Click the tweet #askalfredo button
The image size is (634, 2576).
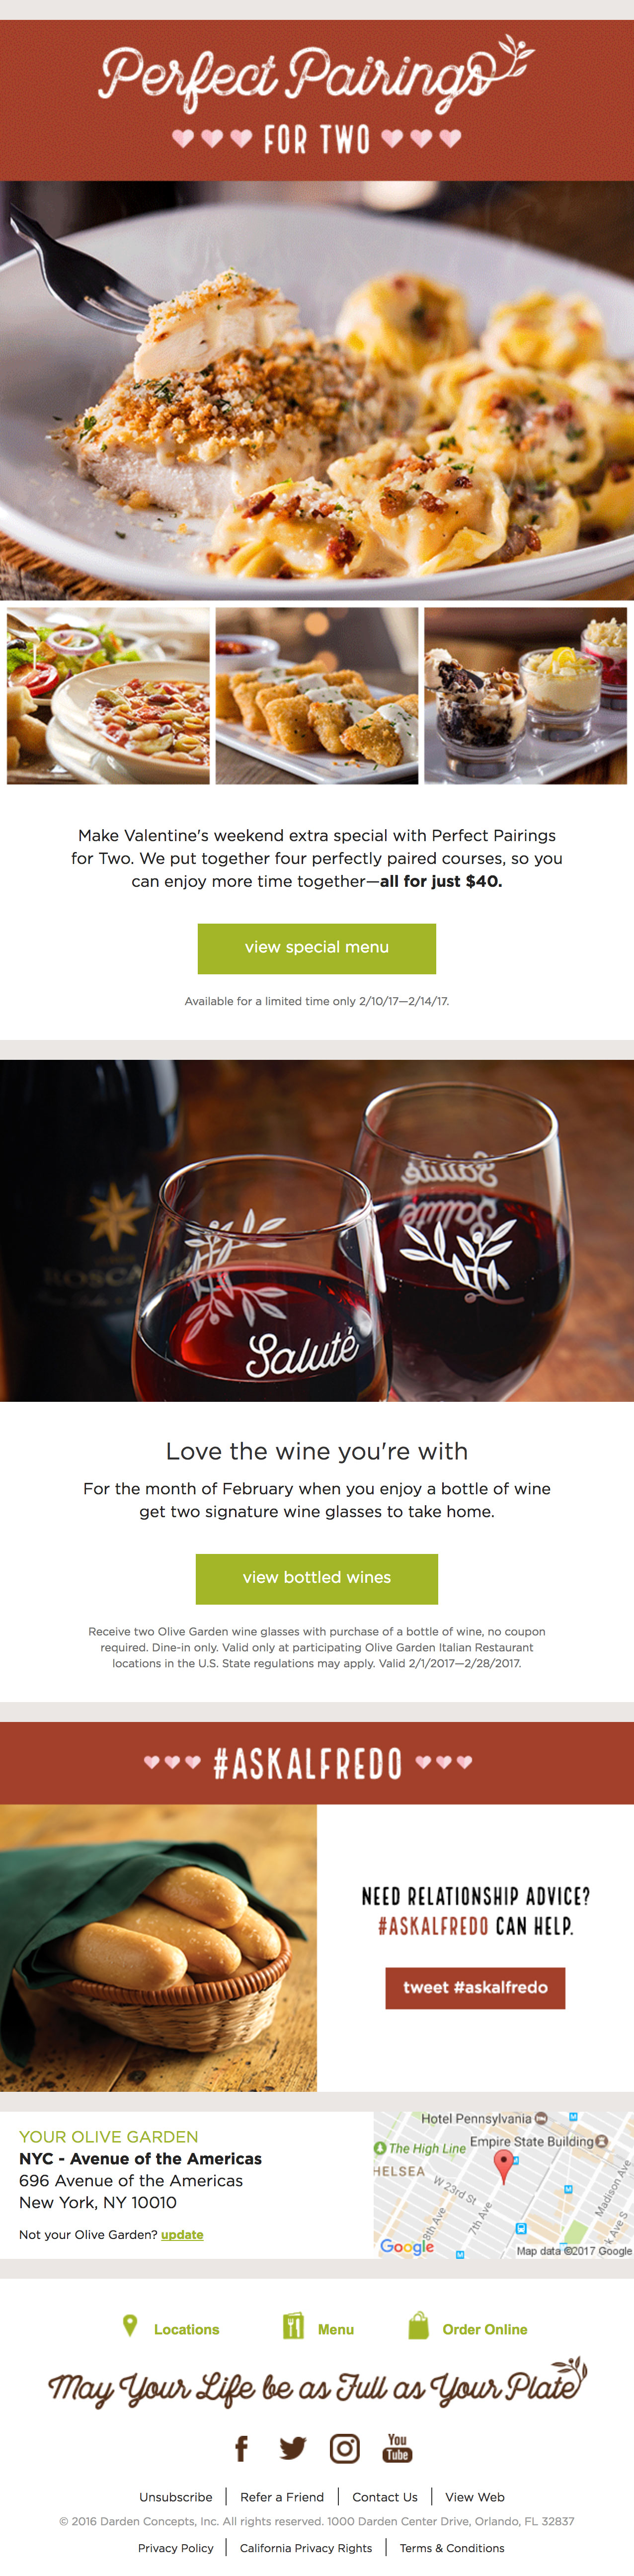[x=475, y=1987]
